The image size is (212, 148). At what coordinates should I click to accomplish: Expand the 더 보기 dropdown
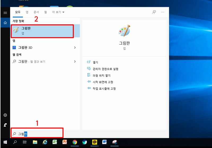58,12
